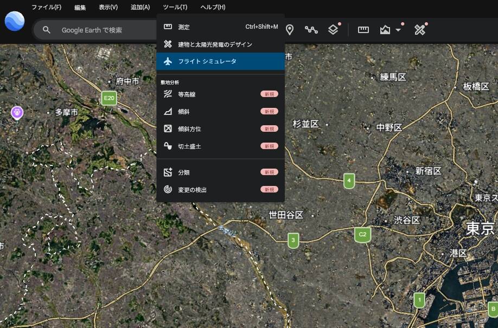Click the purple placemark near 多摩市

click(17, 113)
